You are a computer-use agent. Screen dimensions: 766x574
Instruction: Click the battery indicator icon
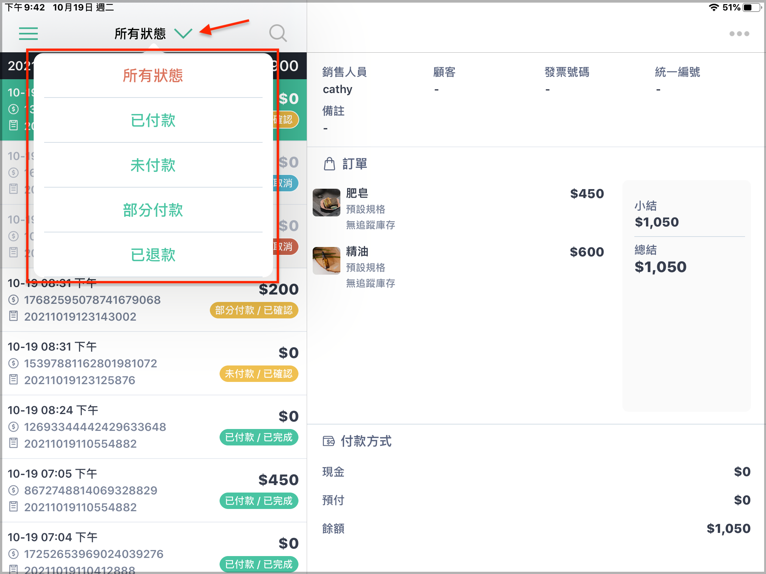(x=753, y=7)
